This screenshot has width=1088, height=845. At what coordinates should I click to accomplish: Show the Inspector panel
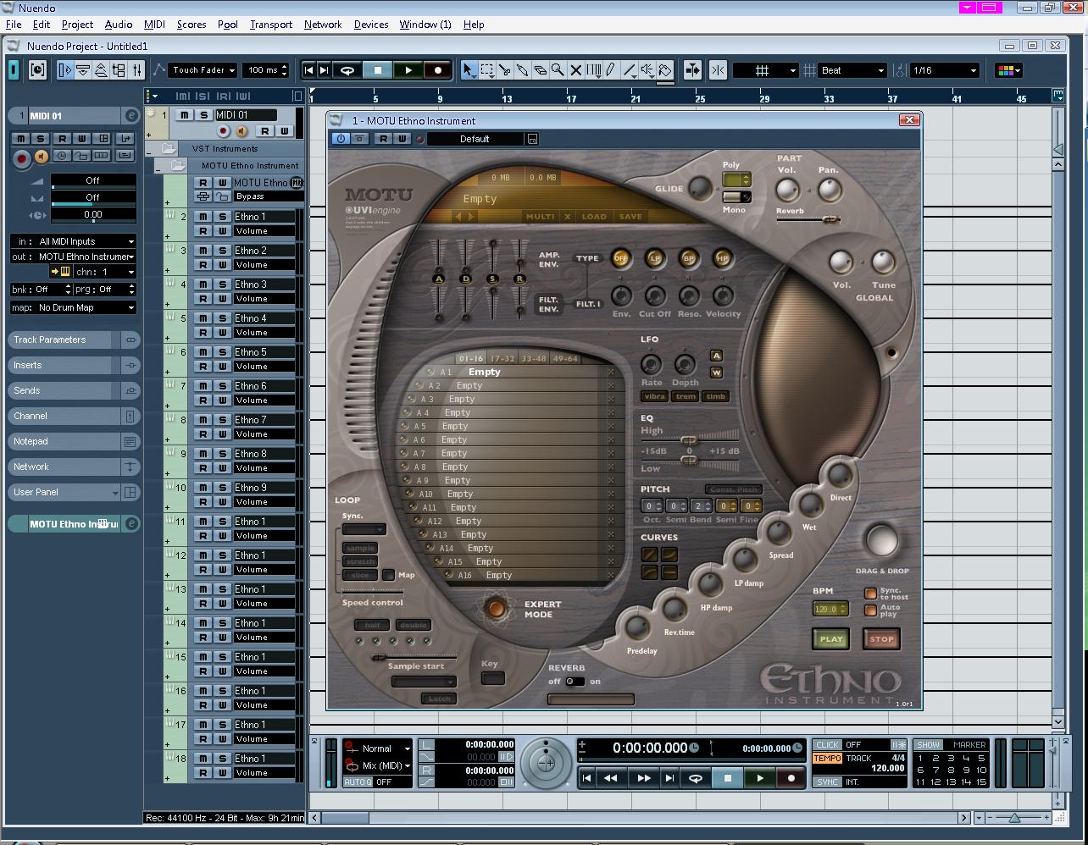[x=64, y=70]
